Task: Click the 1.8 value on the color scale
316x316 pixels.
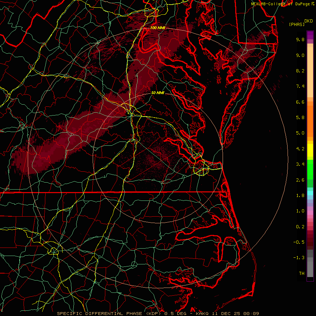Action: 300,196
